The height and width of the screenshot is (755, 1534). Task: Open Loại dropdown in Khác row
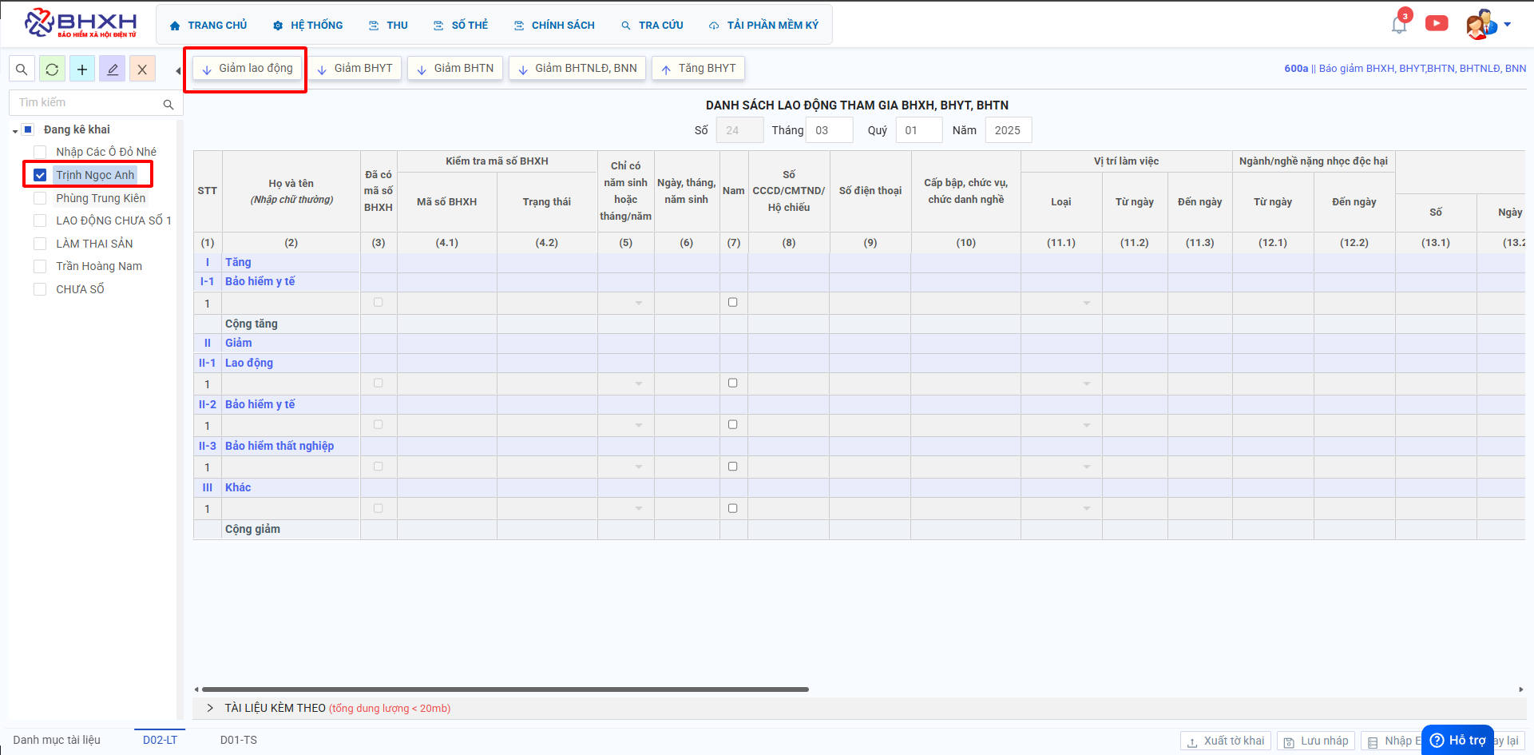(1087, 509)
